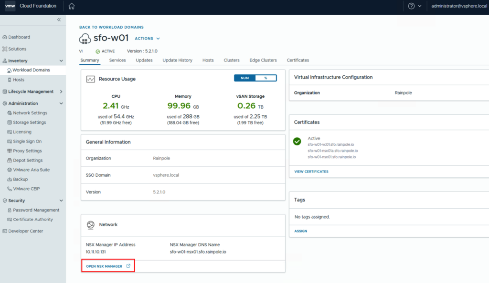Toggle resource usage to NUM view
The height and width of the screenshot is (283, 489).
point(245,78)
